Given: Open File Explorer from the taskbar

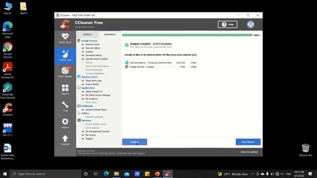Looking at the screenshot, I should coord(116,174).
